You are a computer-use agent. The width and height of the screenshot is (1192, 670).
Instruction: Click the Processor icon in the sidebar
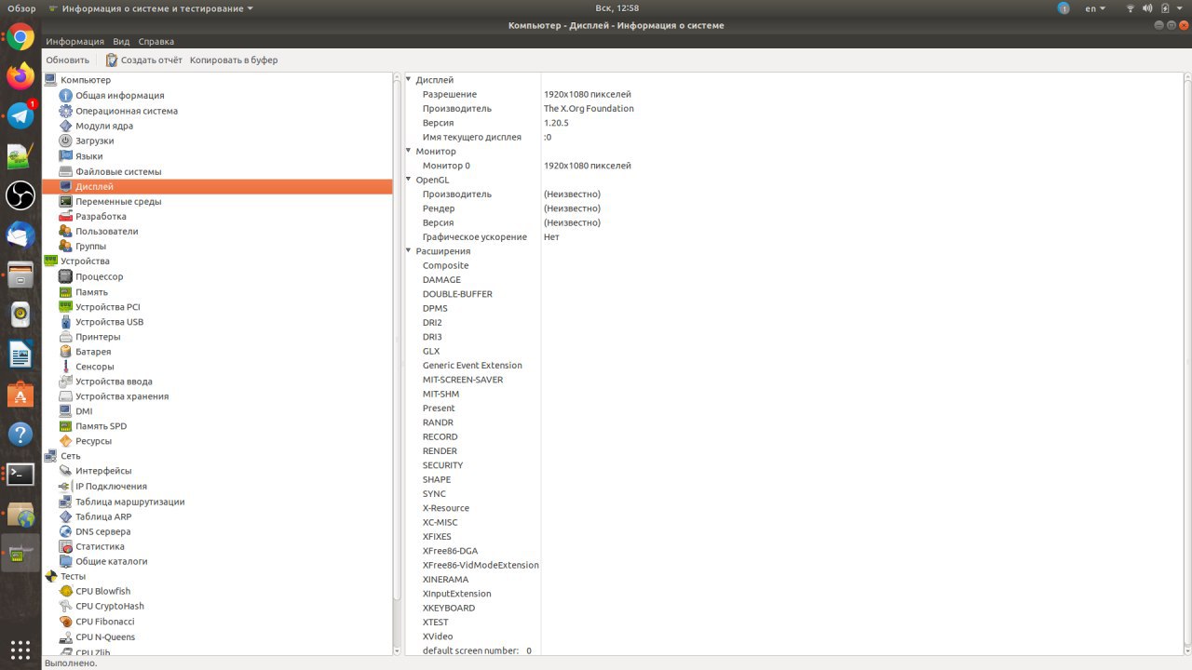click(65, 276)
